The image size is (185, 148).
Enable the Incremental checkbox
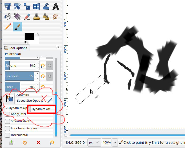point(7,135)
